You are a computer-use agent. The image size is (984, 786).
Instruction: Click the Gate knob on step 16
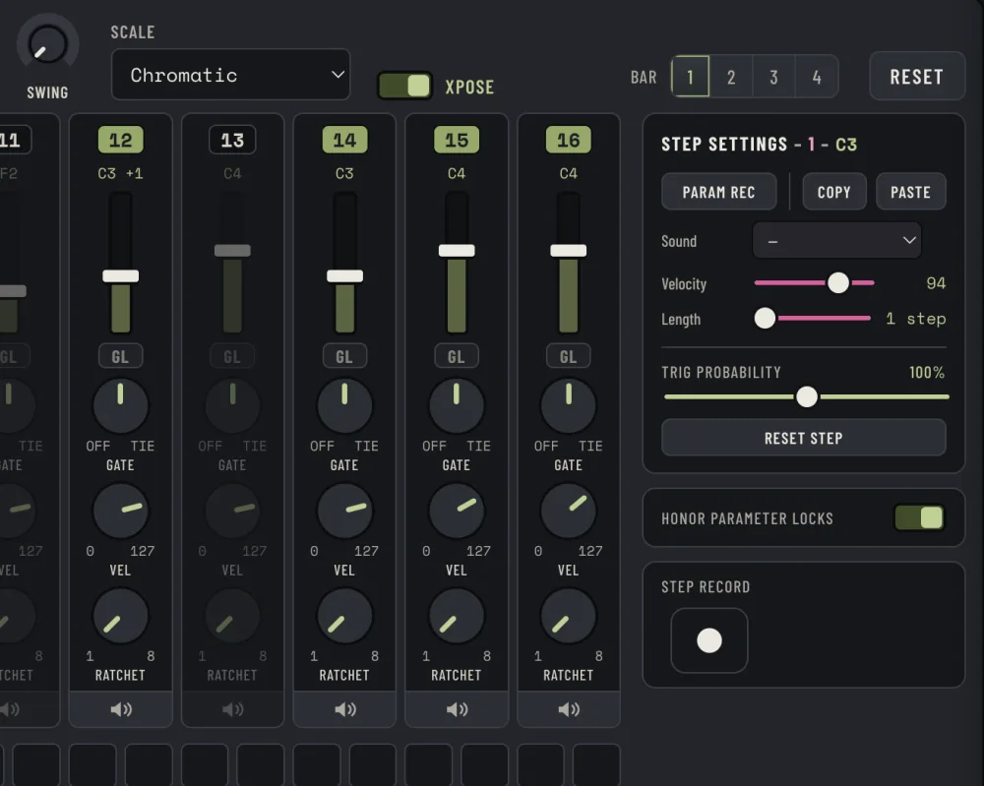coord(569,406)
